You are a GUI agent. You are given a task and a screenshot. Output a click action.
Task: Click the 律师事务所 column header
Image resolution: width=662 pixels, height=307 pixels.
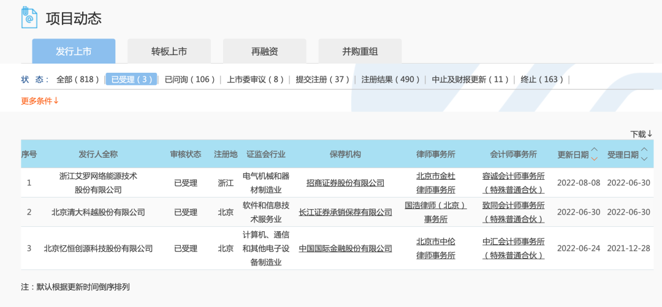436,154
